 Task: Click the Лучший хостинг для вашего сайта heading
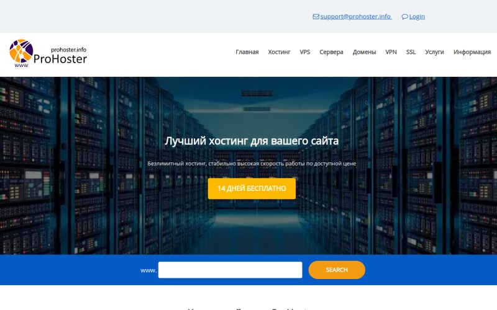coord(252,141)
